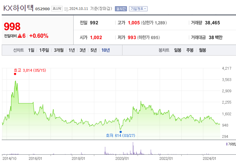The image size is (236, 165).
Task: Click the 상한가 1,289 text
Action: [x=154, y=23]
